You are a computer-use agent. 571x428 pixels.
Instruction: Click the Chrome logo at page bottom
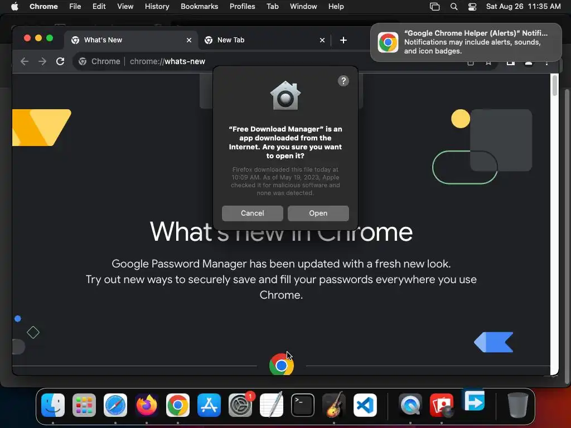(x=282, y=366)
